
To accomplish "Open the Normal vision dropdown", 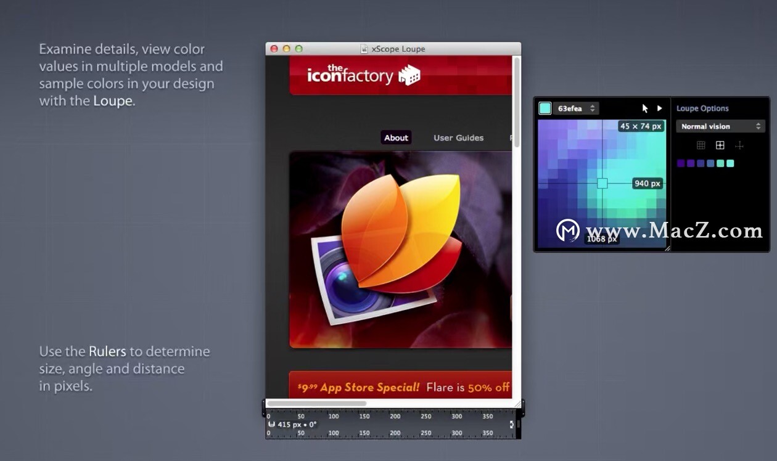I will [x=720, y=126].
